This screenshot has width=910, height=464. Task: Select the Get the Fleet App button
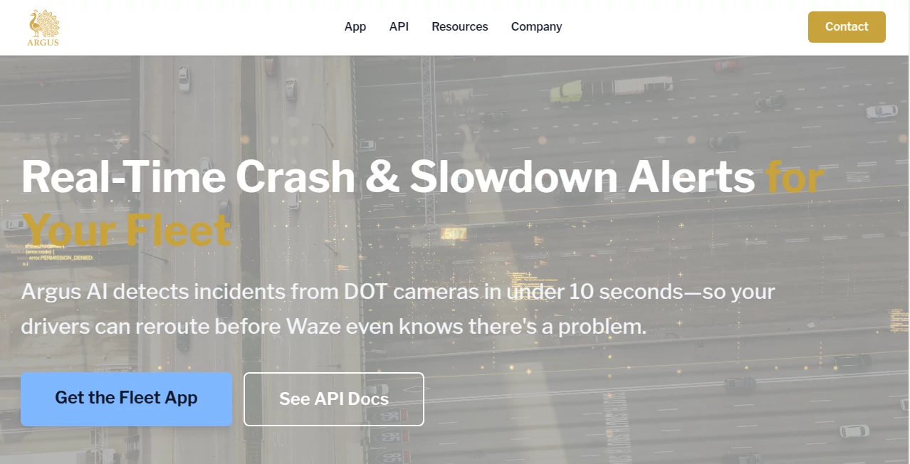(x=127, y=399)
